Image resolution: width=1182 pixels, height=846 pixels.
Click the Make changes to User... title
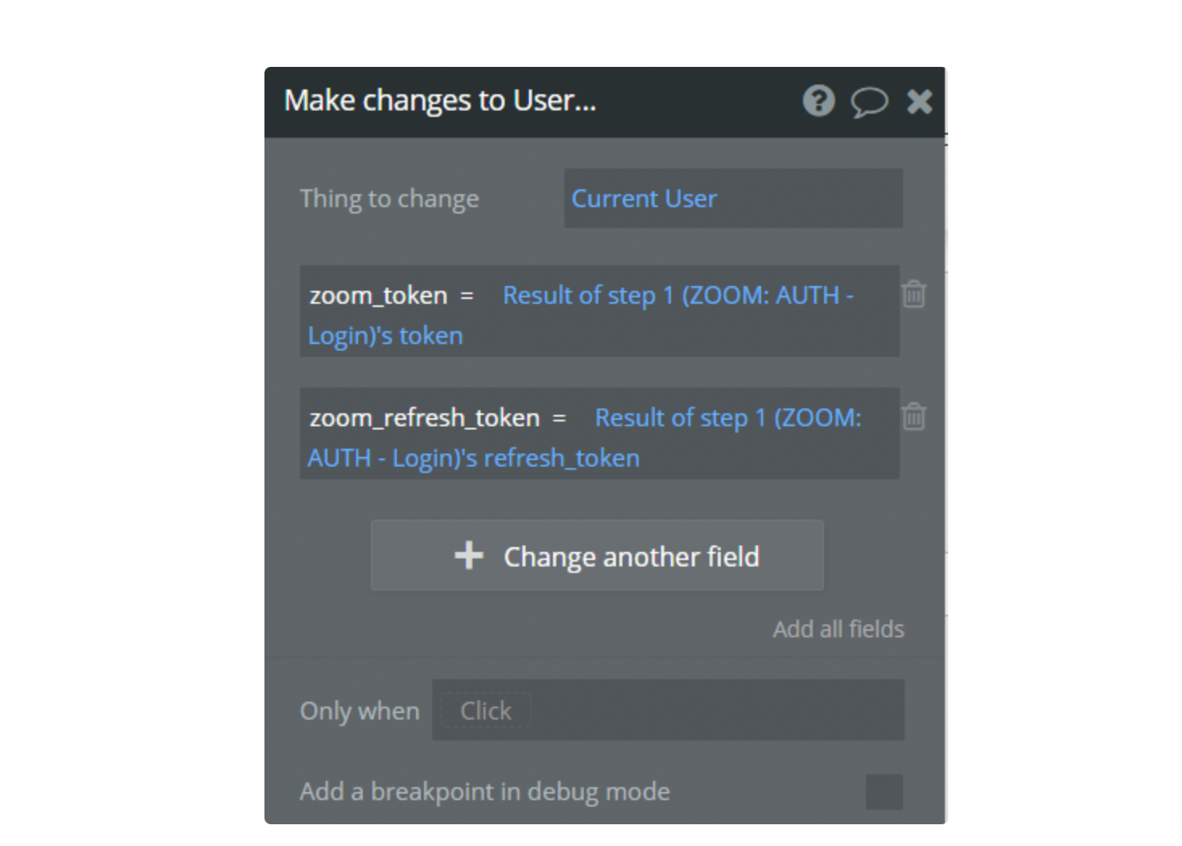point(440,101)
